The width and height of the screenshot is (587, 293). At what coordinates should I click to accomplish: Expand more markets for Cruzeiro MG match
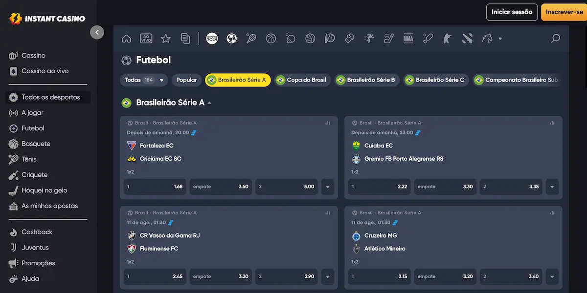pos(552,276)
